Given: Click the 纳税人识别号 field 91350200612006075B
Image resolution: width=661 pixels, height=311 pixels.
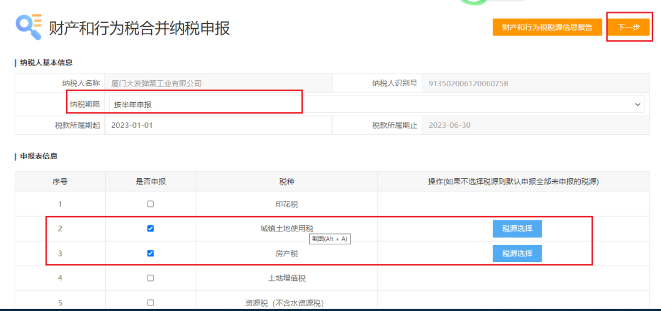Looking at the screenshot, I should pos(536,83).
